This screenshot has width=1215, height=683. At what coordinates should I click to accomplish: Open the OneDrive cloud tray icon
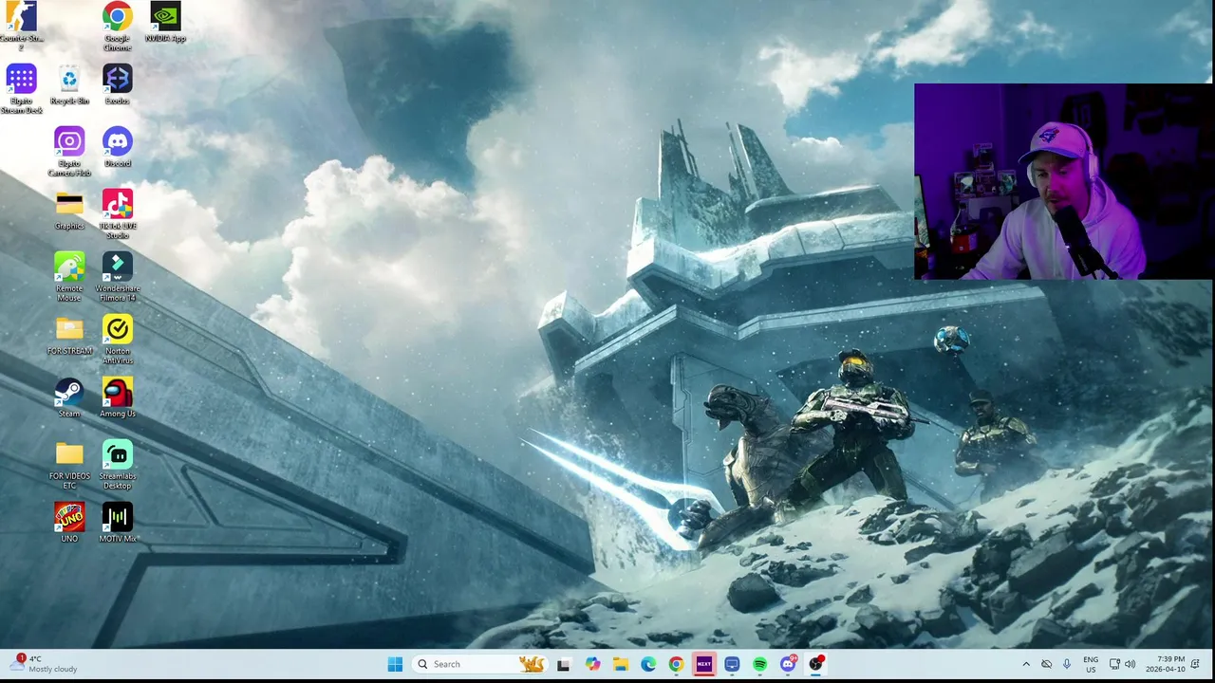1046,664
